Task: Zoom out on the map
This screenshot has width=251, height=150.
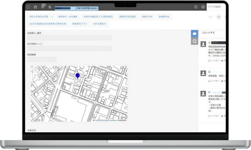Action: [x=35, y=75]
